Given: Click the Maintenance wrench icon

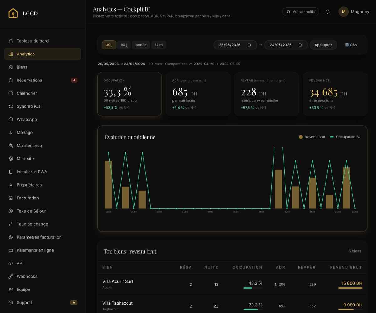Looking at the screenshot, I should [11, 146].
